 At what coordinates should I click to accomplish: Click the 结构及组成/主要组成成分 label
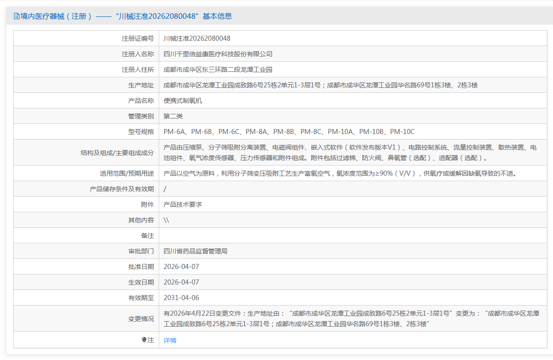coord(117,153)
